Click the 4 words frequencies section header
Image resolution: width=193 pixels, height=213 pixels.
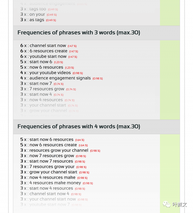79,126
